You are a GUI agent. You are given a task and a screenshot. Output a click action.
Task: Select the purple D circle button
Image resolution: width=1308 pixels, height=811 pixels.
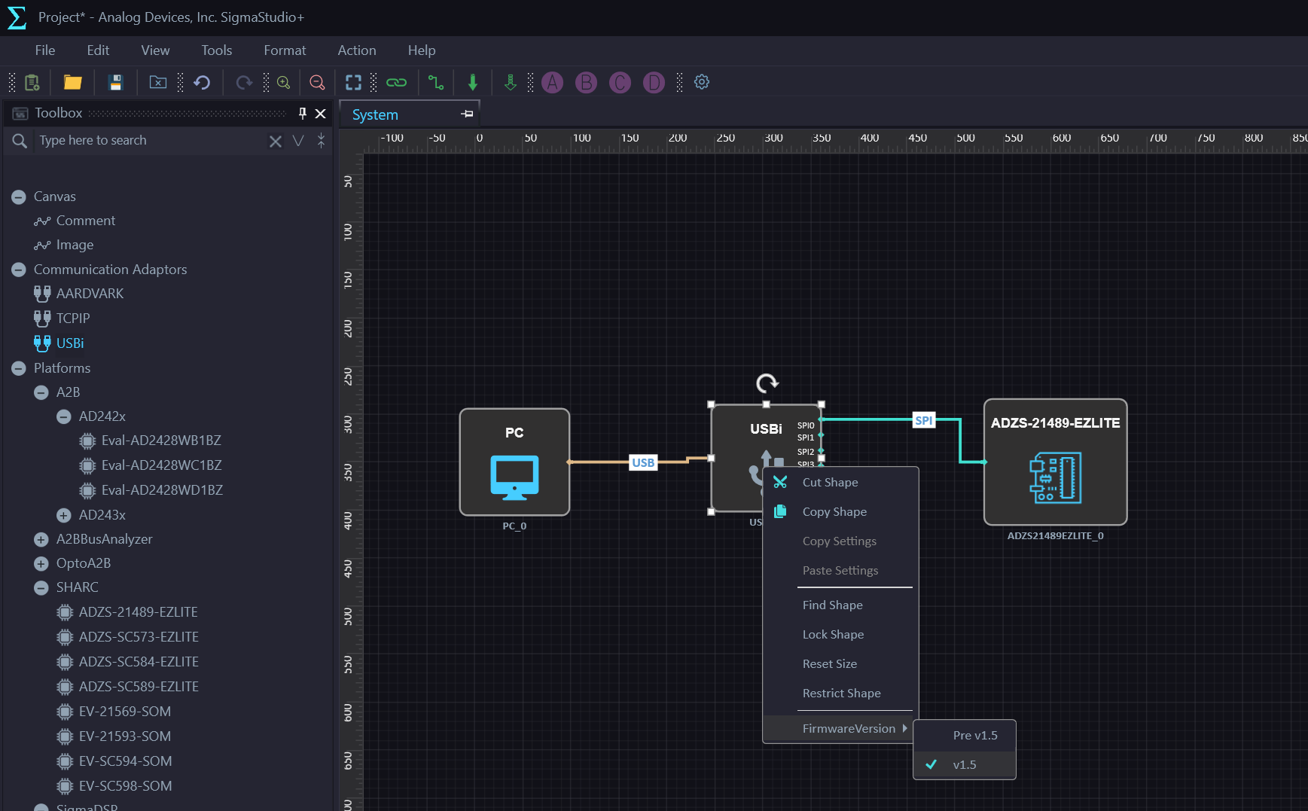[x=654, y=82]
